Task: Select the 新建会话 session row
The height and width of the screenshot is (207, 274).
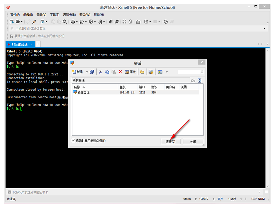Action: tap(83, 92)
